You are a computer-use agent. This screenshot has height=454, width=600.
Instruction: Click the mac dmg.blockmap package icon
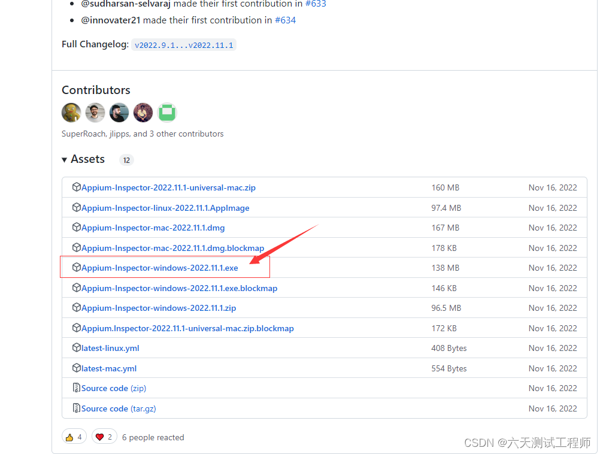tap(77, 248)
